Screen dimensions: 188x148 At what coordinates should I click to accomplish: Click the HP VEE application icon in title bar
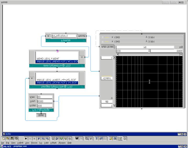click(2, 146)
